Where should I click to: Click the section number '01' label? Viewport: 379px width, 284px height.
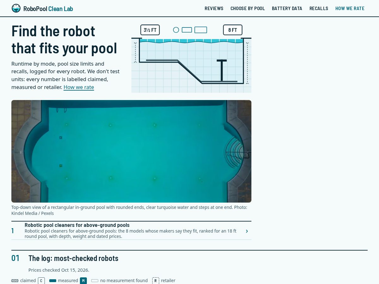pos(15,258)
